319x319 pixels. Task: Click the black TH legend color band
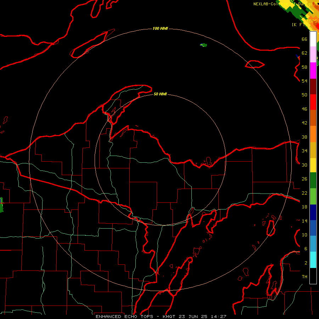click(x=313, y=276)
